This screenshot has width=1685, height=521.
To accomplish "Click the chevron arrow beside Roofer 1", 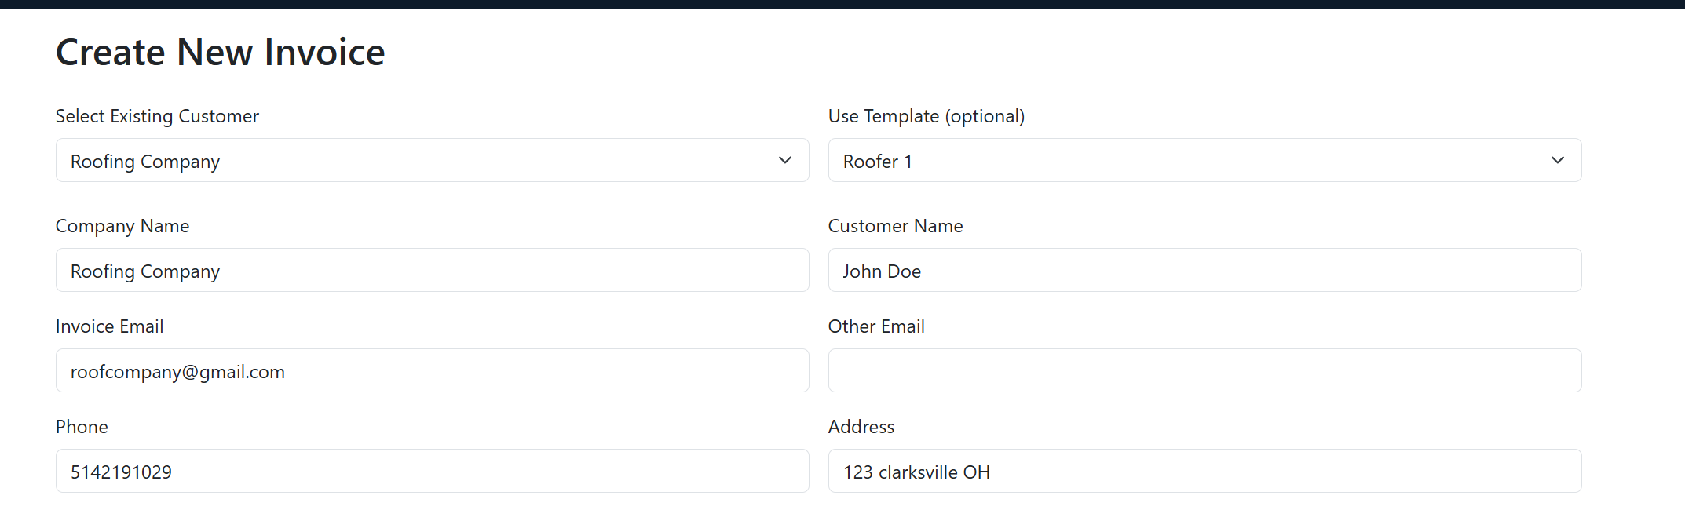I will (1558, 161).
